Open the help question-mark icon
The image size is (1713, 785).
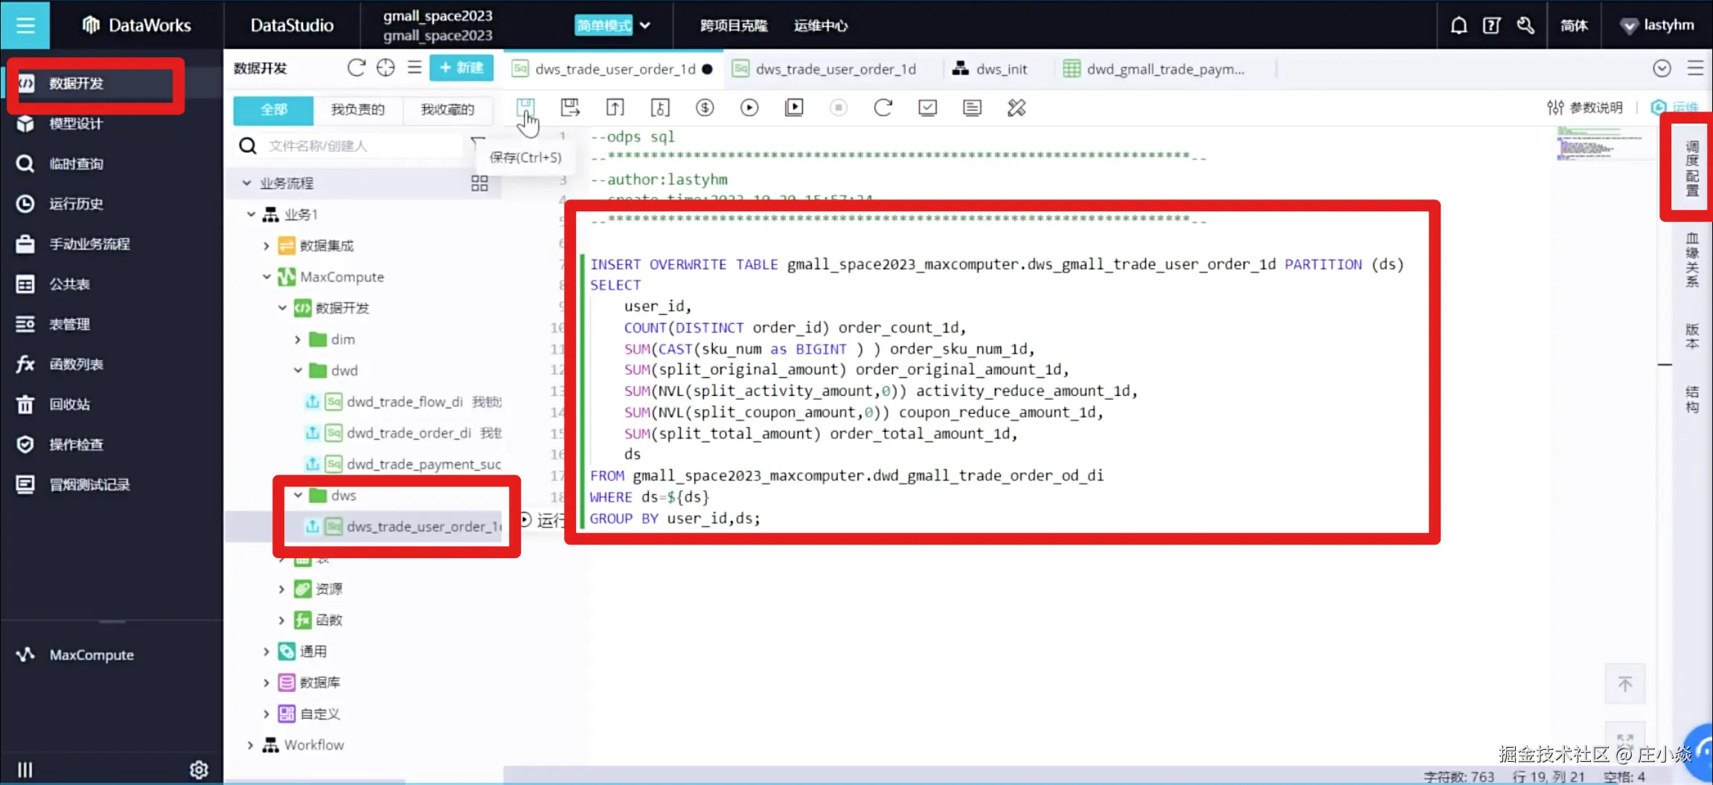[x=1491, y=25]
